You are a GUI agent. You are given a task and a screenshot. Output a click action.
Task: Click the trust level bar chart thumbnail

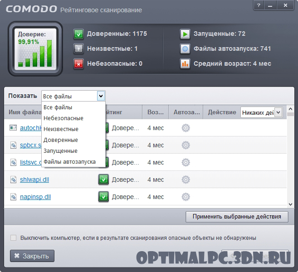pyautogui.click(x=35, y=49)
